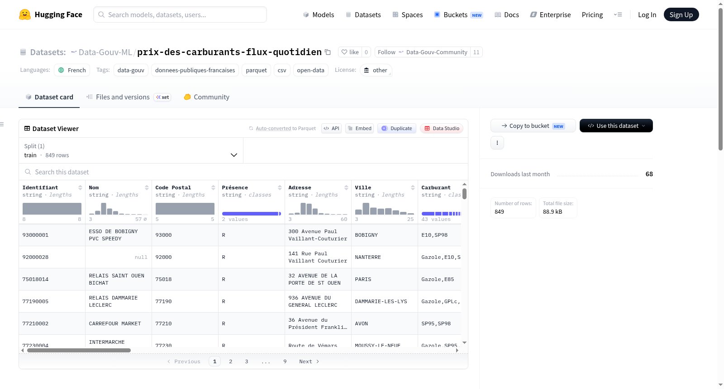Sort the Adresse column
Screen dimensions: 724x389
tap(346, 187)
